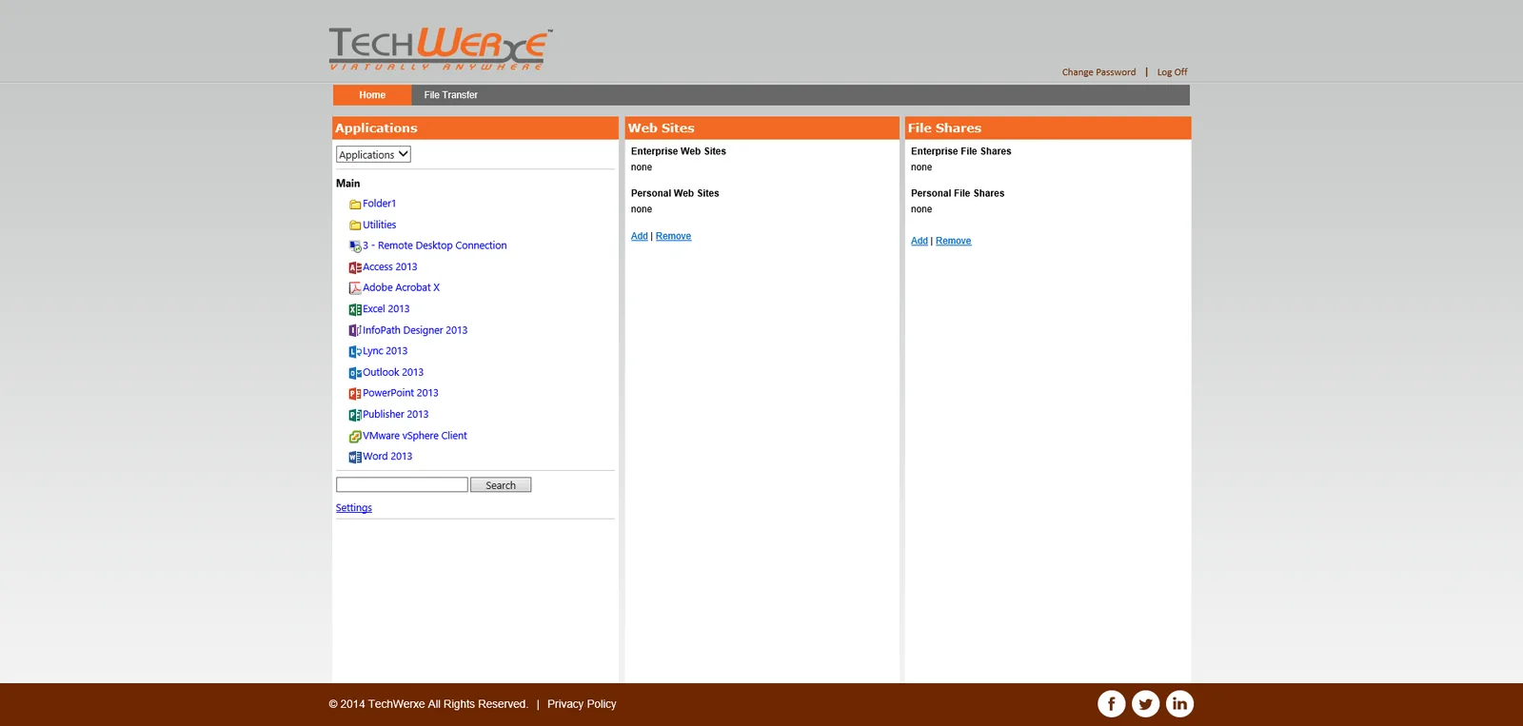Launch PowerPoint 2013 text link
The height and width of the screenshot is (726, 1523).
[401, 393]
